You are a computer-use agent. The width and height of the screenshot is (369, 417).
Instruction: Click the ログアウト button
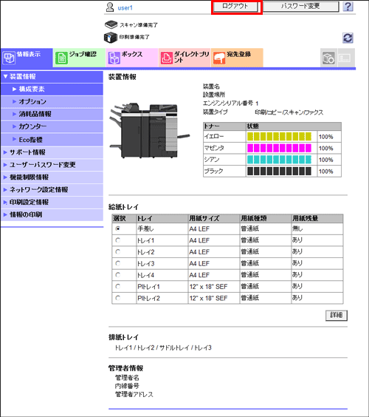[x=235, y=7]
